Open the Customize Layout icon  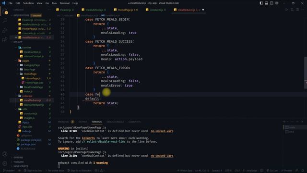point(277,3)
